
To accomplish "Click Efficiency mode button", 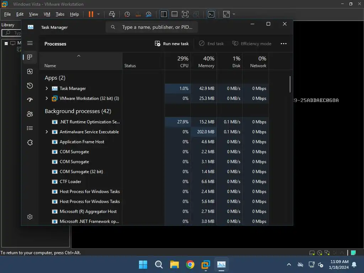I will coord(252,44).
